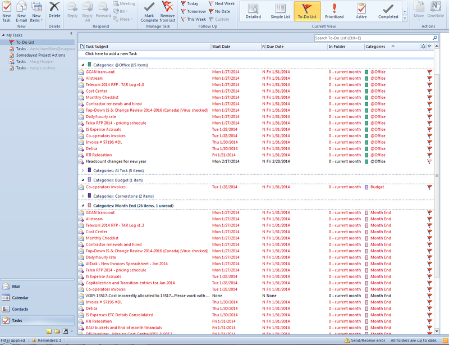Open the New Items dropdown
Image resolution: width=449 pixels, height=345 pixels.
click(x=36, y=12)
